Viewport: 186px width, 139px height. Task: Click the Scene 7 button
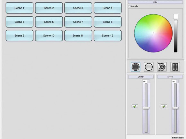[78, 22]
